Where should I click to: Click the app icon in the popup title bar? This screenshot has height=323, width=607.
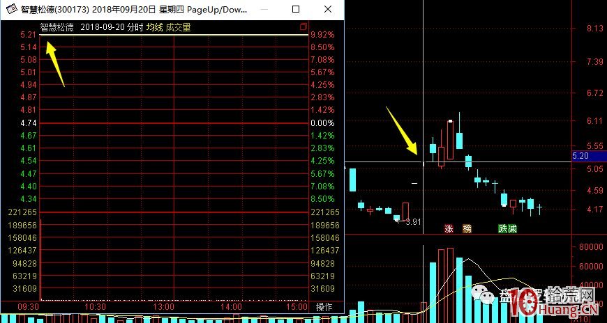tap(12, 9)
